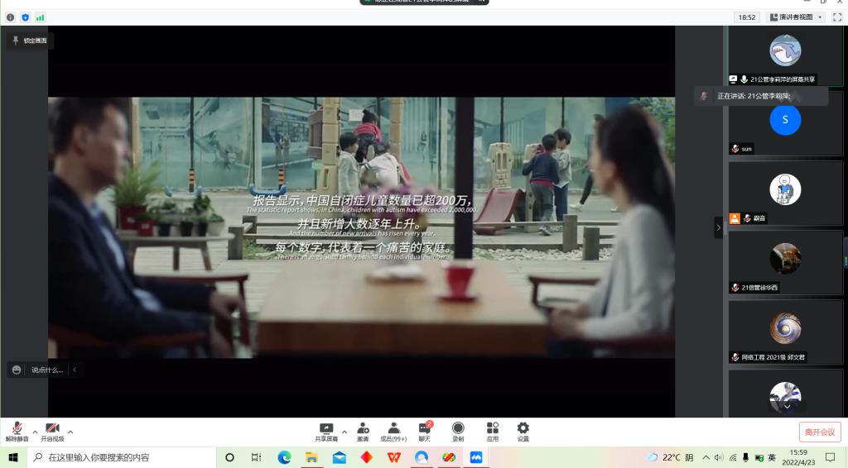
Task: Expand audio options arrow beside microphone
Action: [35, 432]
